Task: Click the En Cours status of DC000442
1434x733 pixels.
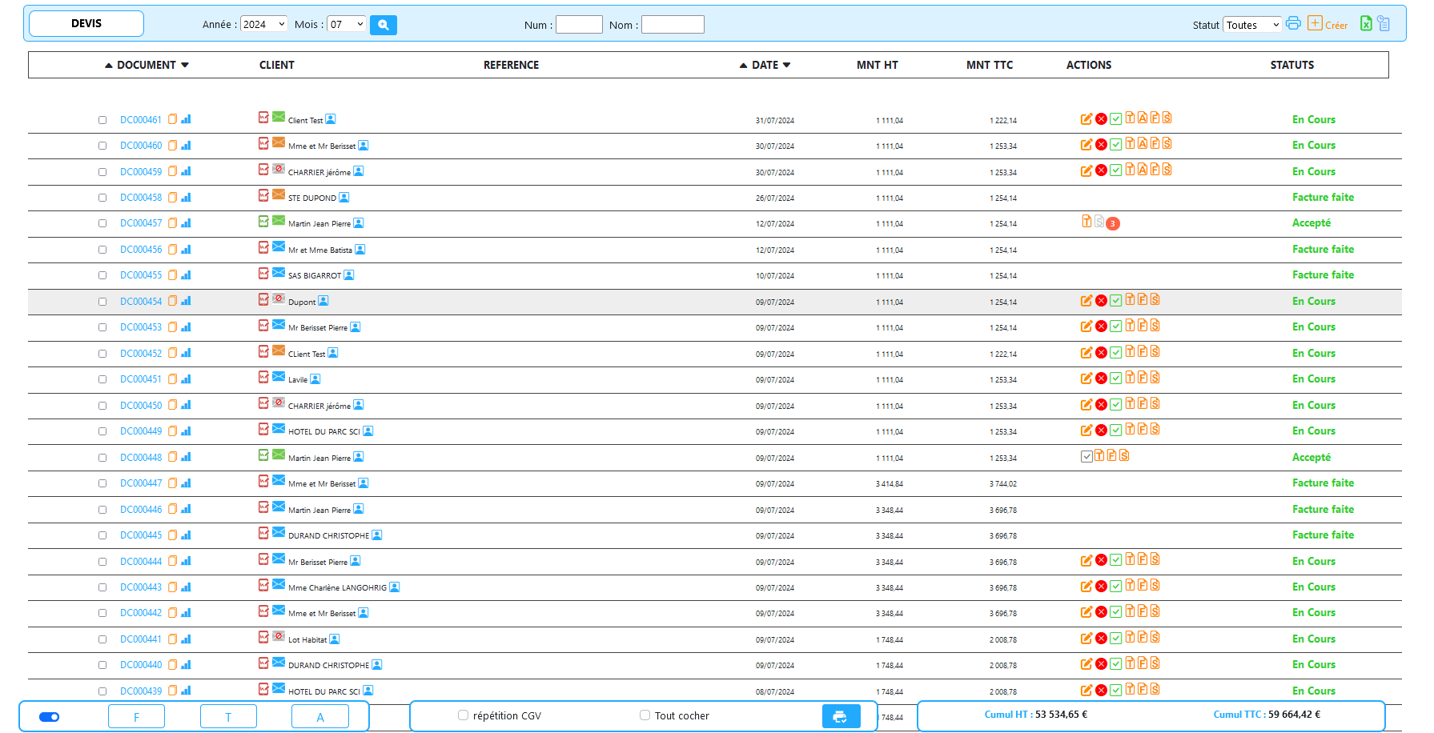Action: click(1314, 613)
